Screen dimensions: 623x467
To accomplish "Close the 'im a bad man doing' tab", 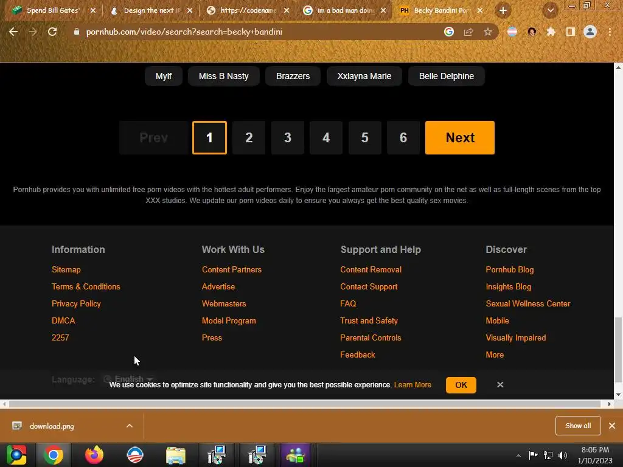I will 383,10.
